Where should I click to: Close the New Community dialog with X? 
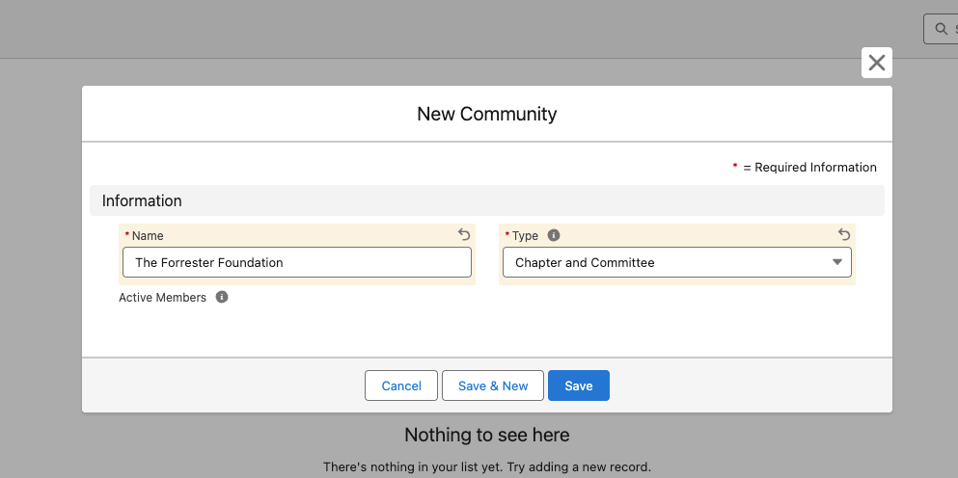877,63
